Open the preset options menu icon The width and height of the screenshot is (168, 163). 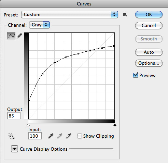[125, 15]
